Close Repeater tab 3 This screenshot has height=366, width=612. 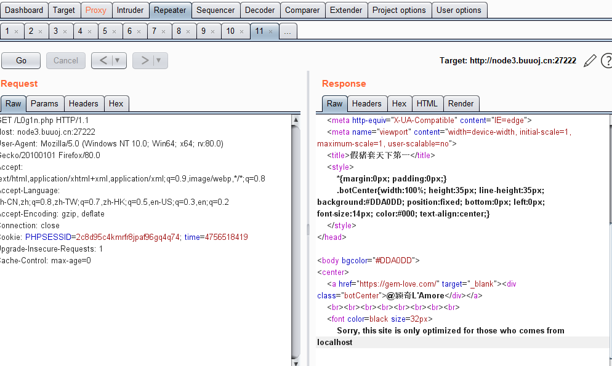tap(65, 31)
